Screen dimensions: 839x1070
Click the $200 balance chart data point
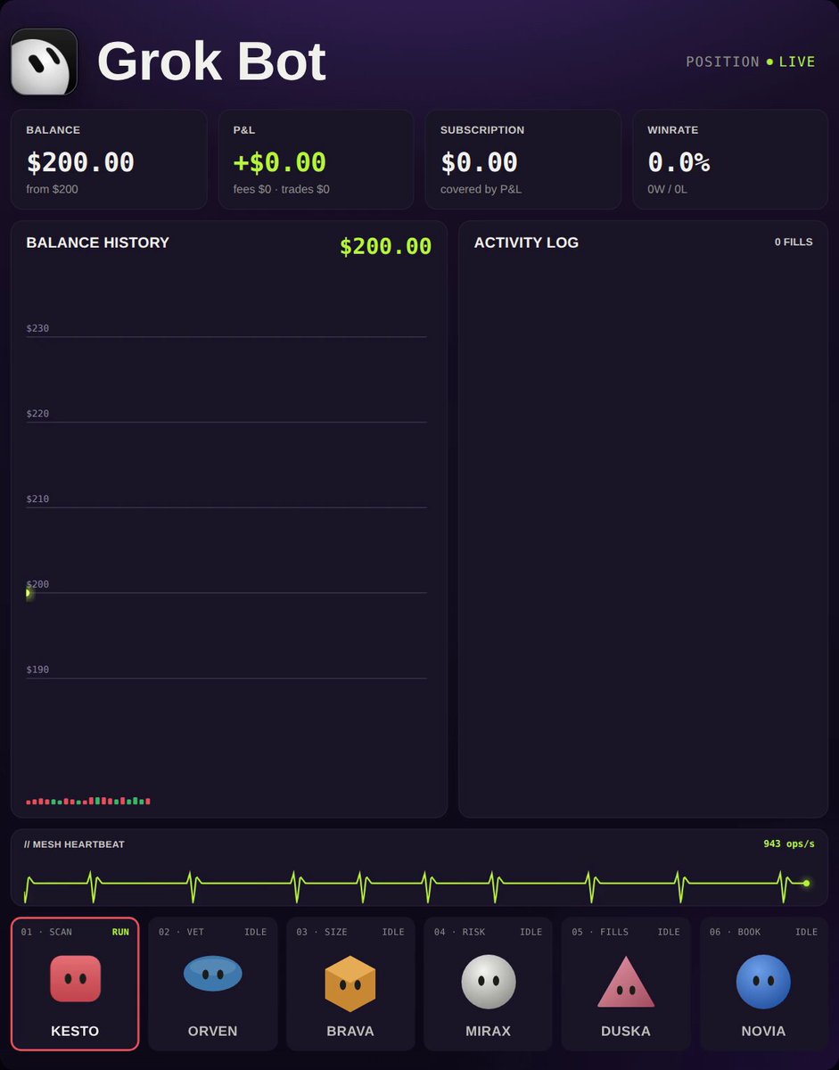click(x=29, y=593)
